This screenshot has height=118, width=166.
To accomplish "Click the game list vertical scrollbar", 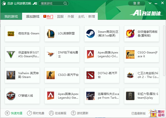I will [164, 51].
